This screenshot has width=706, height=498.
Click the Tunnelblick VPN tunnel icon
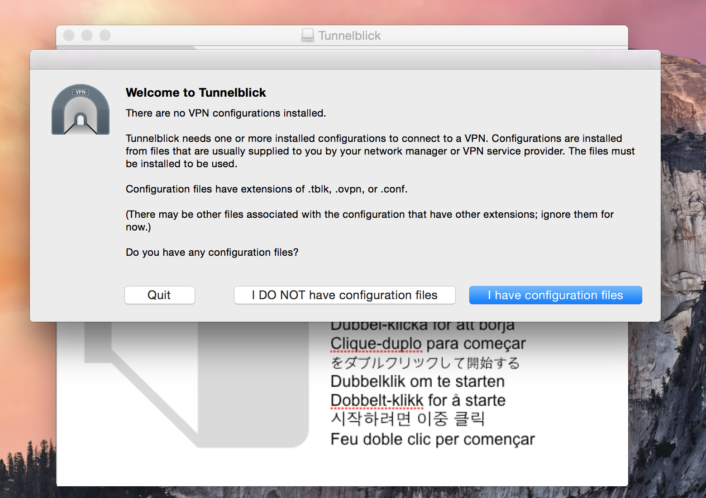point(81,110)
